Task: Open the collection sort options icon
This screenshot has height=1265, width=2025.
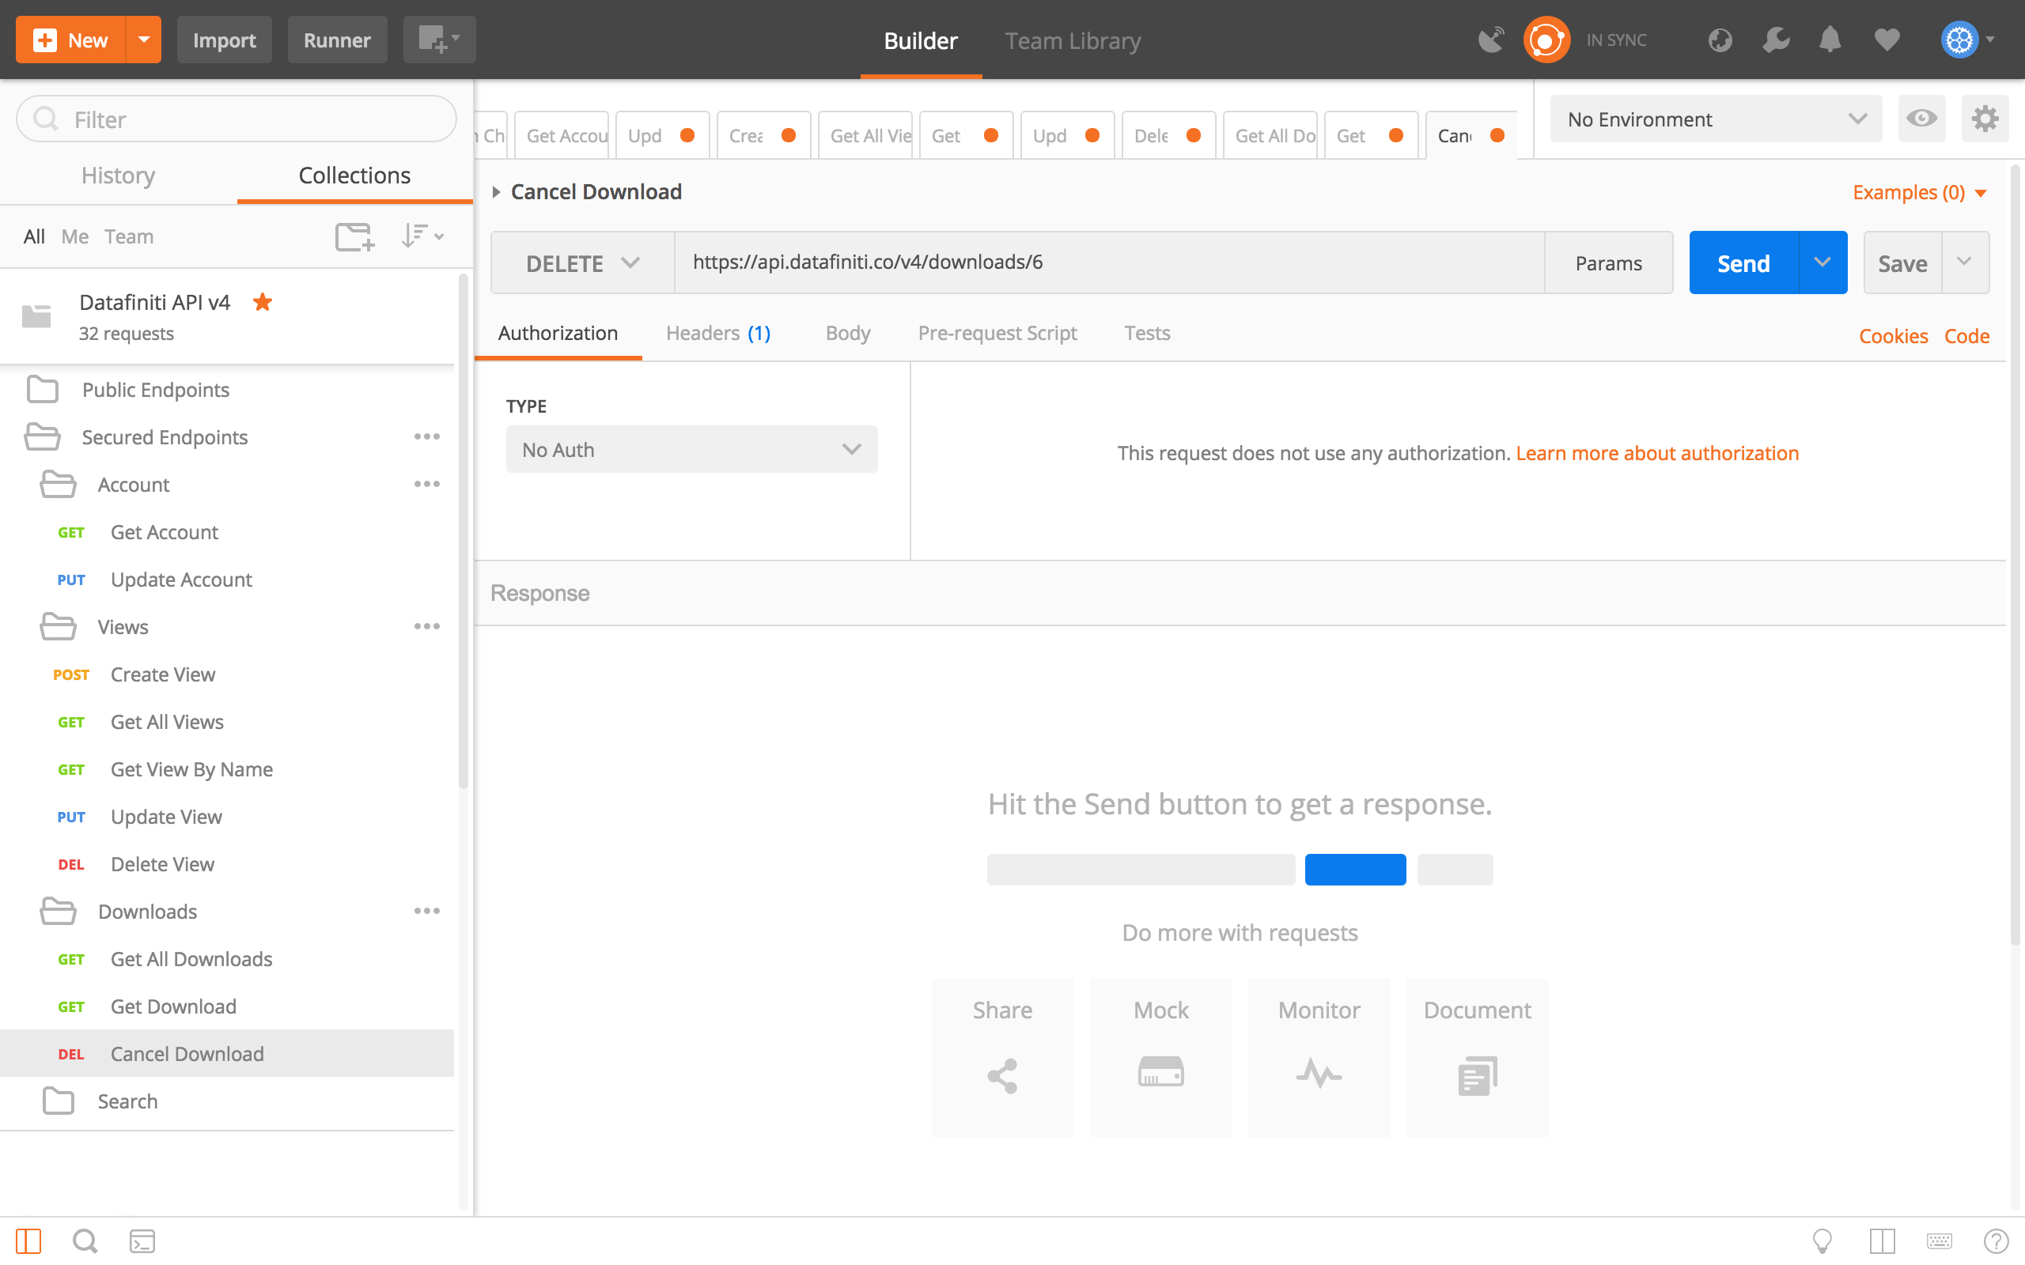Action: (x=421, y=236)
